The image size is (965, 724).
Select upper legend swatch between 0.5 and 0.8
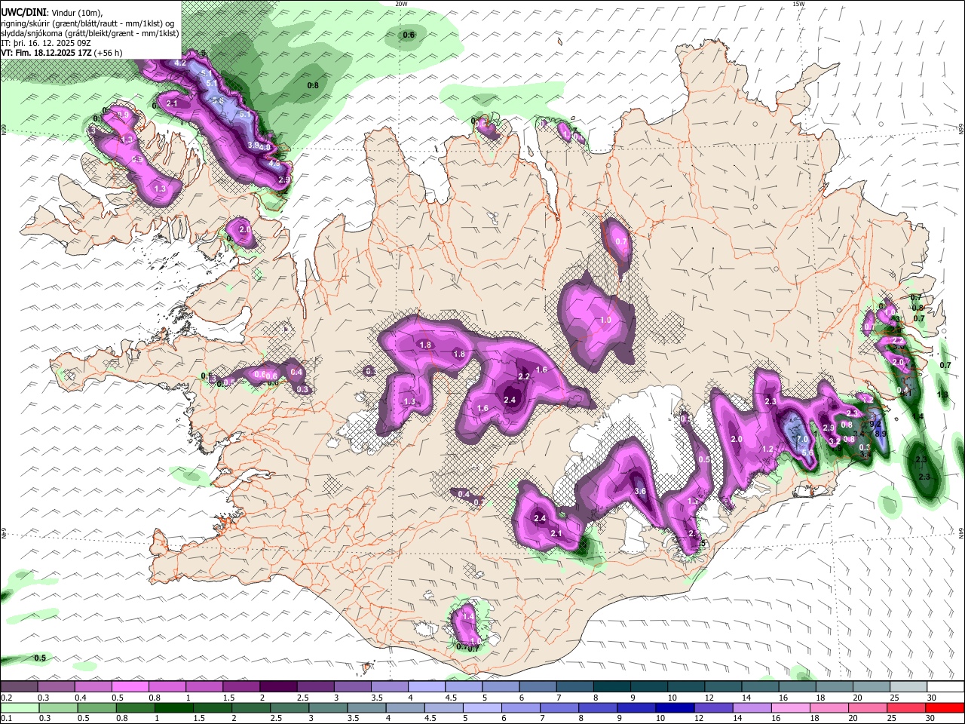130,686
